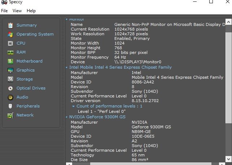Click the vertical scrollbar down arrow
This screenshot has width=232, height=165.
click(x=228, y=158)
